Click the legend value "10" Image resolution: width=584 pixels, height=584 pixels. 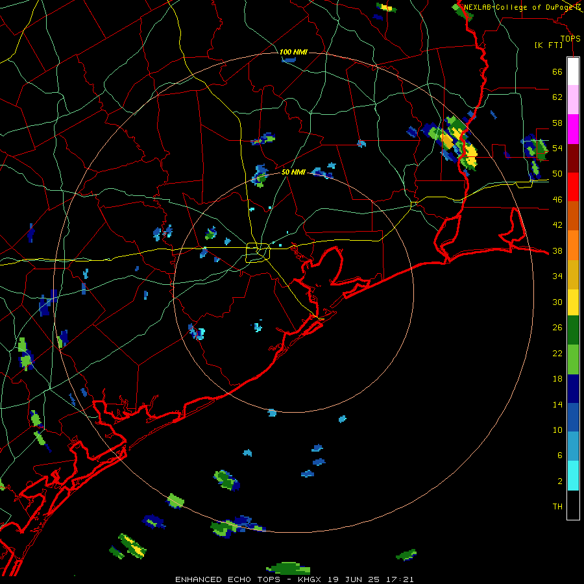[x=557, y=430]
